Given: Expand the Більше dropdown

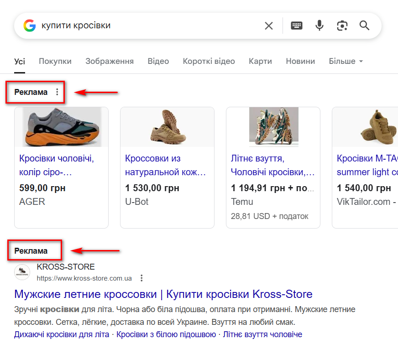Looking at the screenshot, I should [x=346, y=61].
